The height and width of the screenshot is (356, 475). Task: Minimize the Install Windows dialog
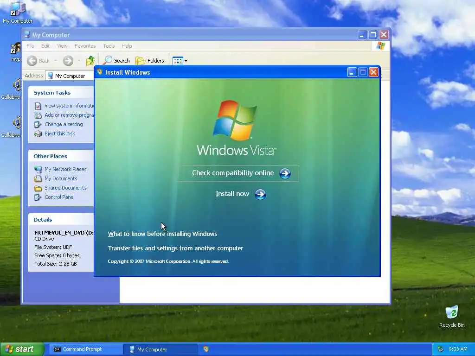352,72
